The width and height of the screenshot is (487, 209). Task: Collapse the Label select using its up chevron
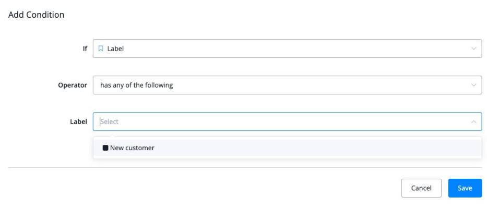(473, 121)
